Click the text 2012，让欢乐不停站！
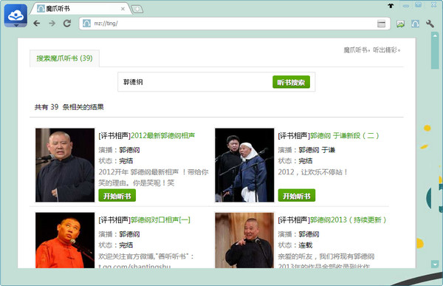This screenshot has width=443, height=286. pyautogui.click(x=313, y=172)
